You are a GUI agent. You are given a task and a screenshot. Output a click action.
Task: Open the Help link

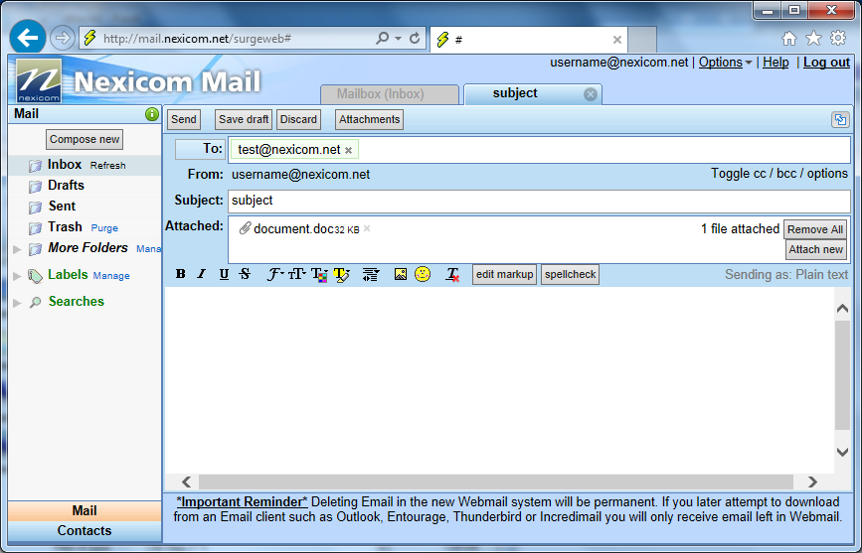pyautogui.click(x=776, y=63)
